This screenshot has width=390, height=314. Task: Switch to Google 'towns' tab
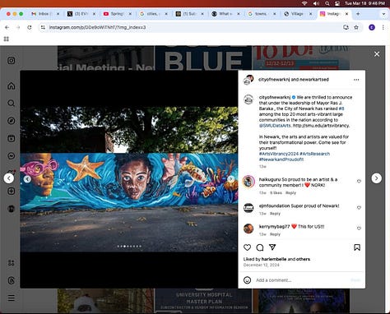coord(262,14)
